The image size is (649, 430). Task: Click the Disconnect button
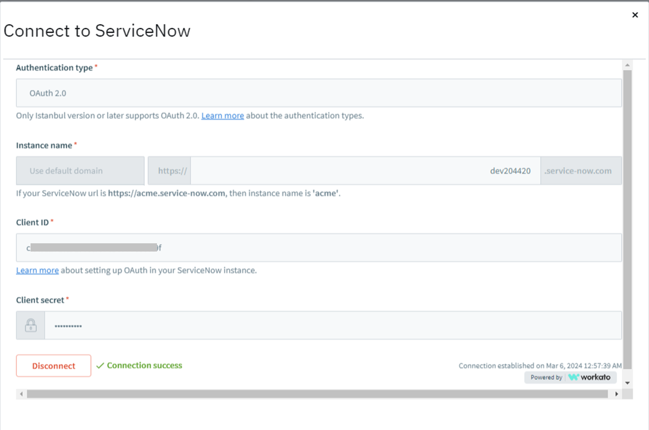[54, 366]
